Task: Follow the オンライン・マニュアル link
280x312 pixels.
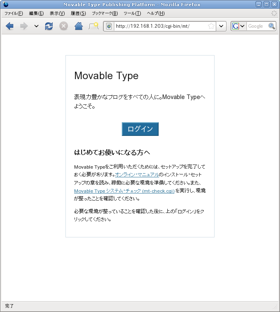Action: point(137,175)
